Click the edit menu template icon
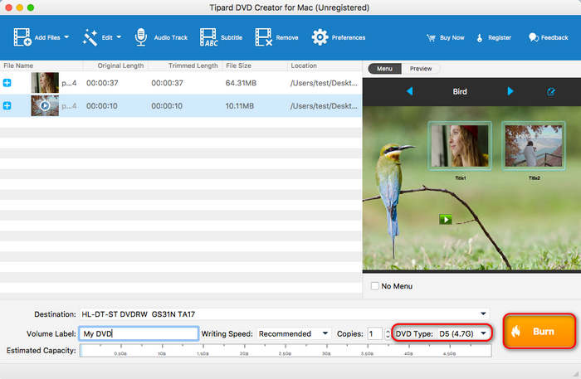 551,91
